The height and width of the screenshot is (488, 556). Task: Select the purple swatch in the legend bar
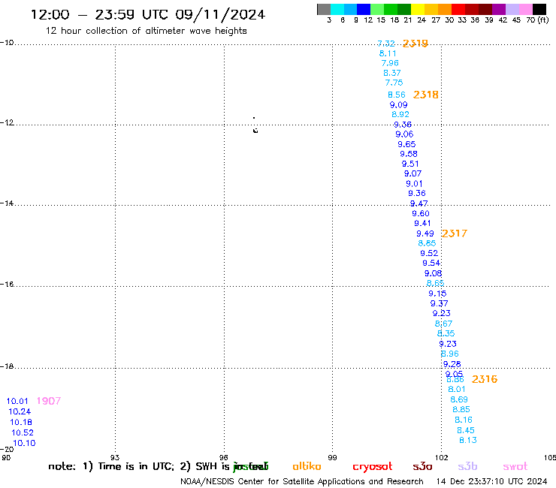click(x=499, y=9)
